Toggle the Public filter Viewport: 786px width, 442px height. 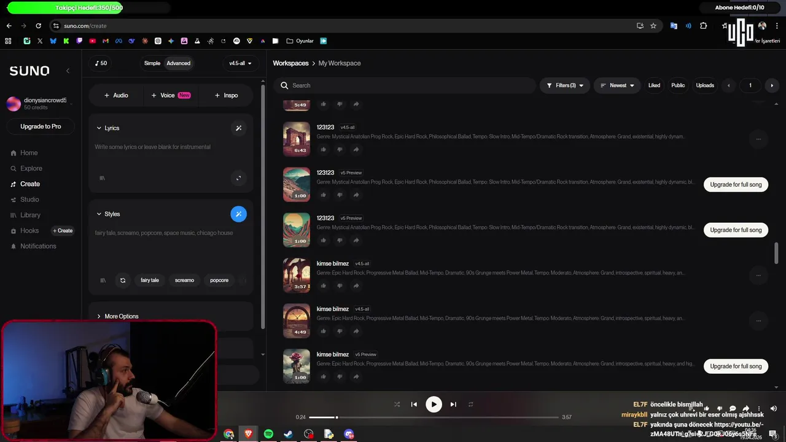678,85
